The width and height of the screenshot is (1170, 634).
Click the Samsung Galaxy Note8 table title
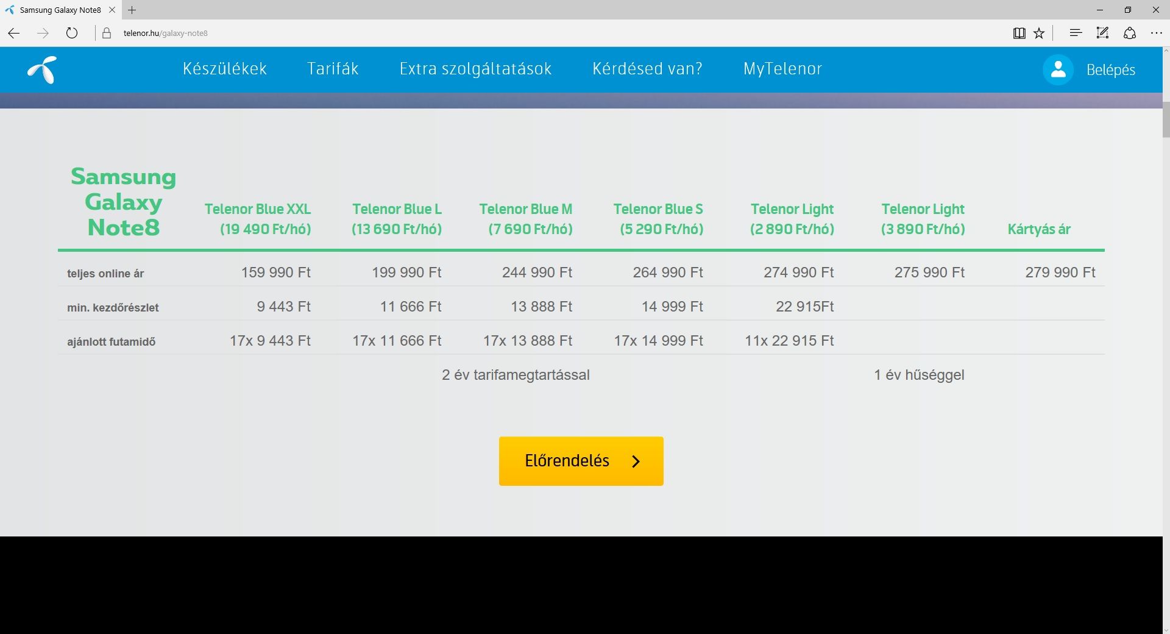point(124,202)
